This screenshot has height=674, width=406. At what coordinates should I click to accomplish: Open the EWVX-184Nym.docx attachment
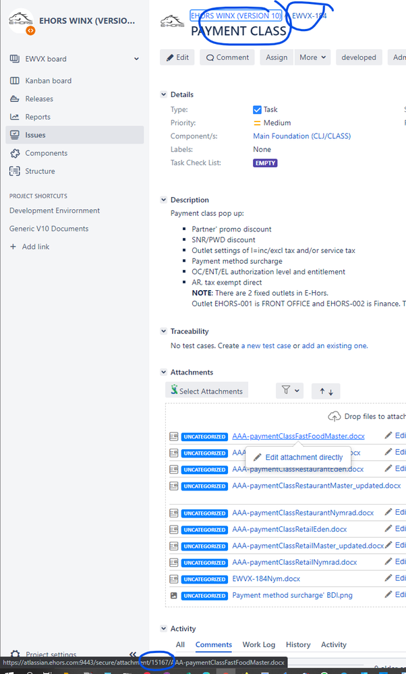pos(266,579)
